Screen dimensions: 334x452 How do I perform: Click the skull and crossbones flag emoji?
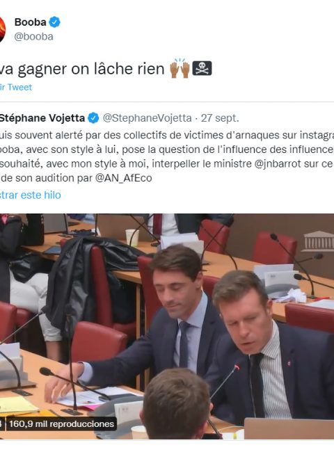(202, 69)
